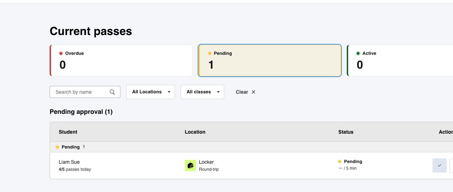Open the All classes dropdown
This screenshot has height=192, width=453.
tap(202, 92)
